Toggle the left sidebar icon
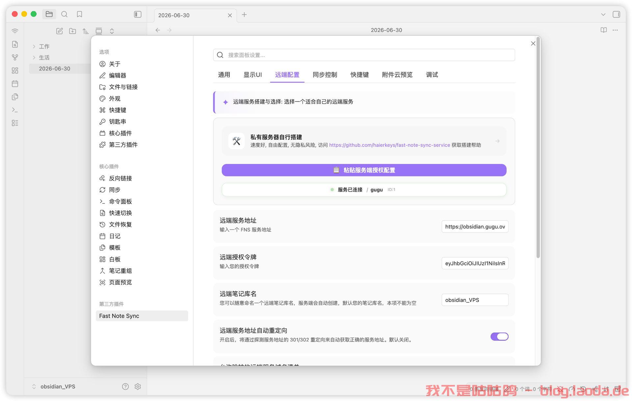The image size is (632, 401). click(138, 14)
